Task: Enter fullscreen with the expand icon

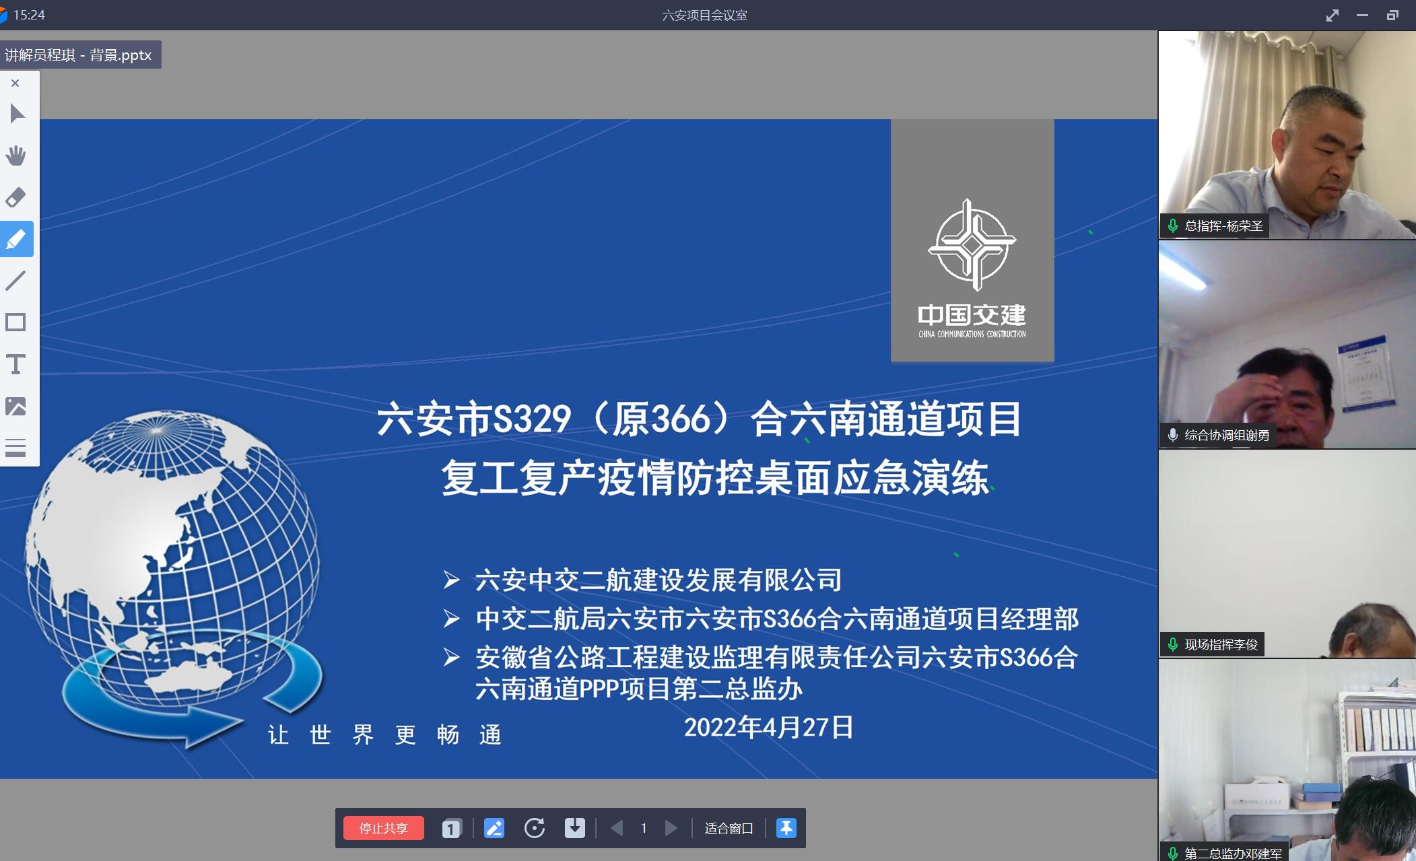Action: [x=1334, y=14]
